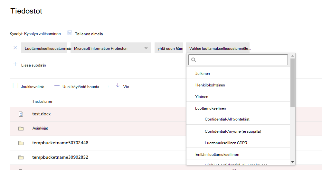
Task: Open the test.docx file
Action: [x=42, y=114]
